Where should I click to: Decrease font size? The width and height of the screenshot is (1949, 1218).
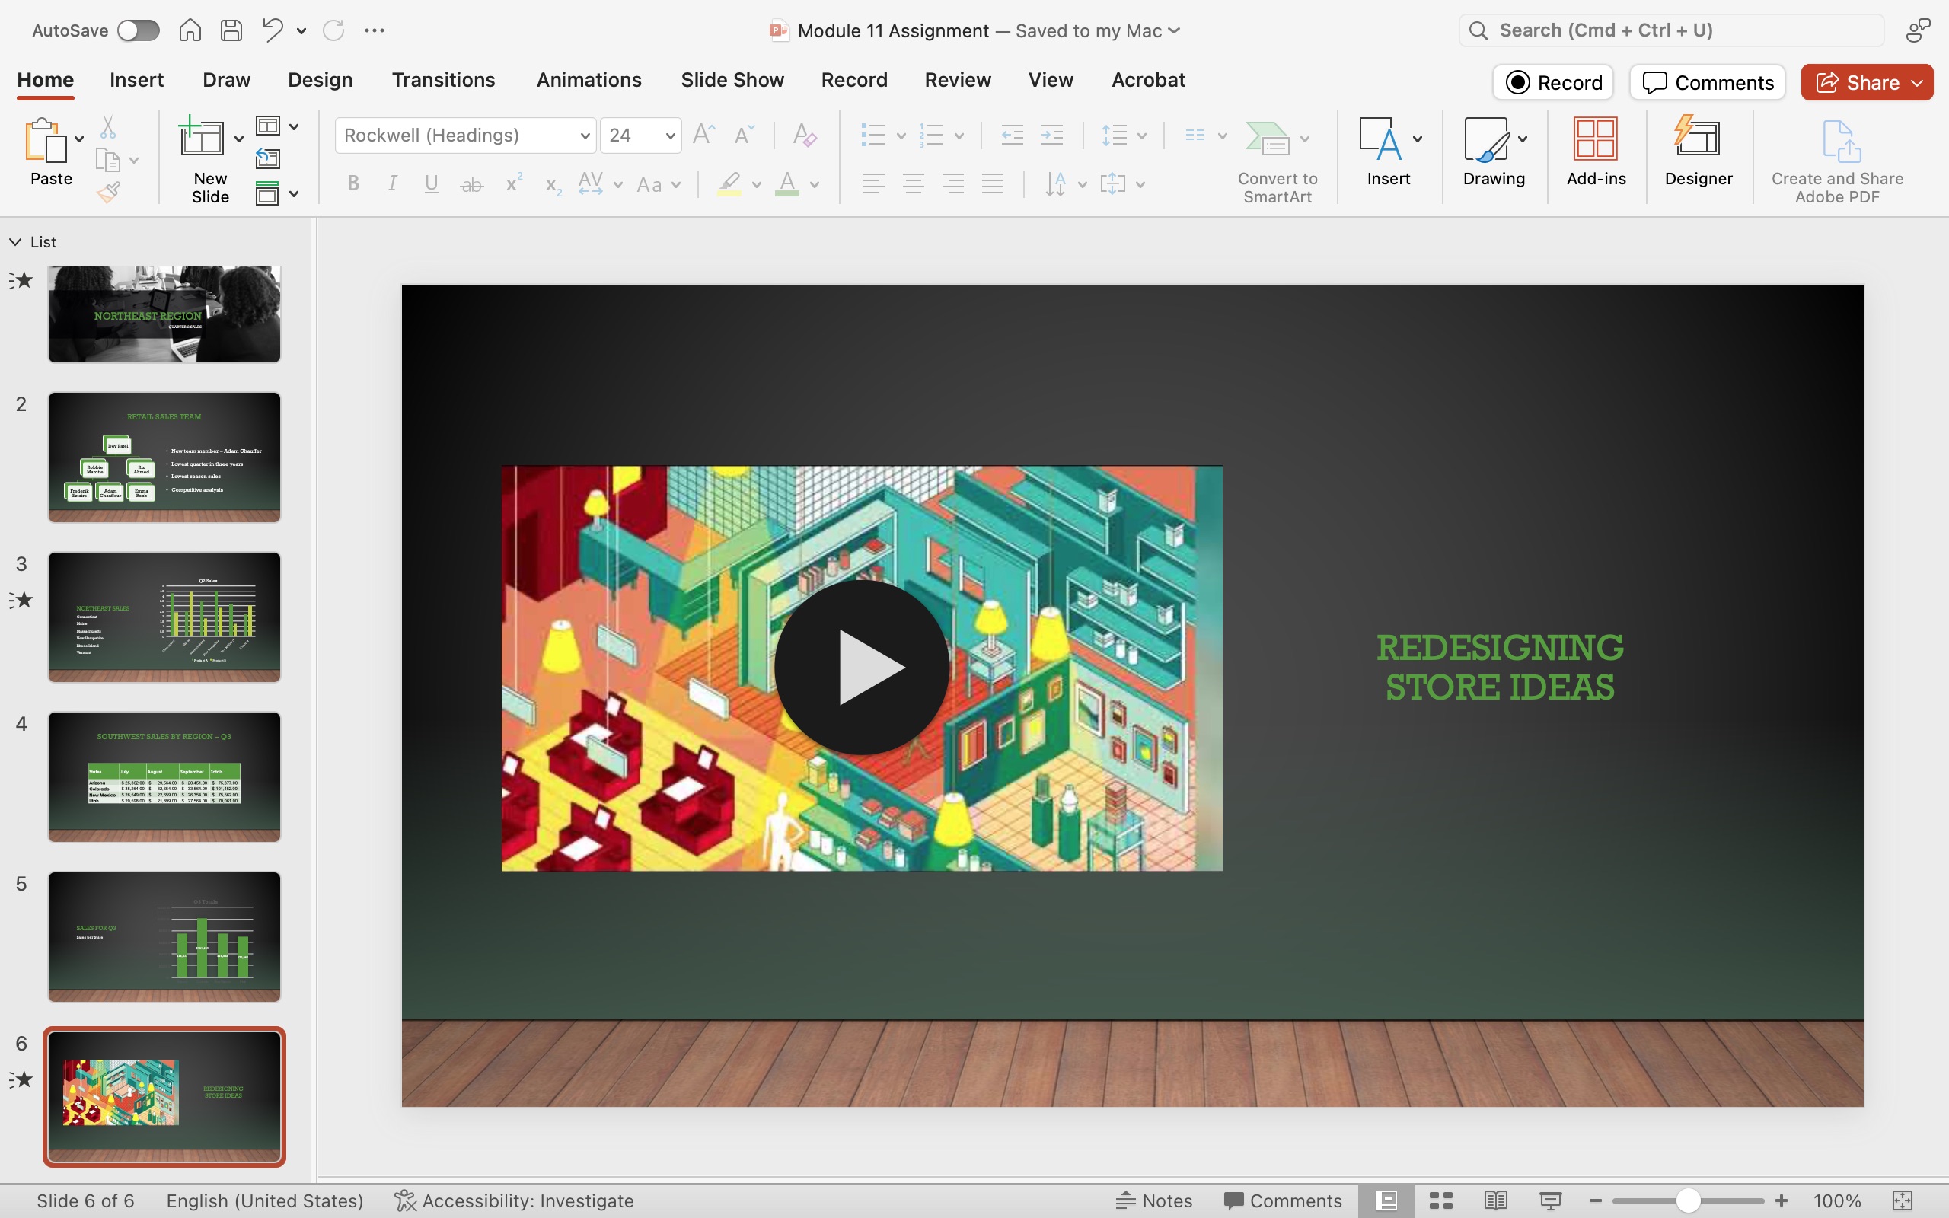pos(744,135)
